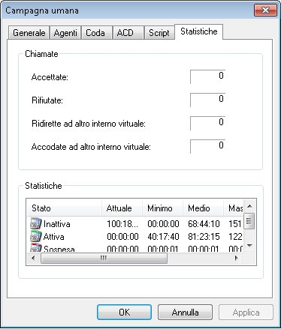Go to the Script tab
Image resolution: width=281 pixels, height=329 pixels.
click(159, 33)
